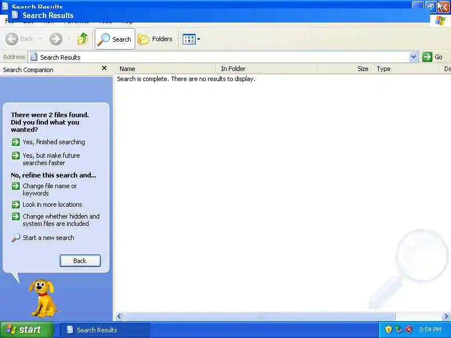Screen dimensions: 451x338
Task: Restore down the Search Results window
Action: [x=431, y=6]
